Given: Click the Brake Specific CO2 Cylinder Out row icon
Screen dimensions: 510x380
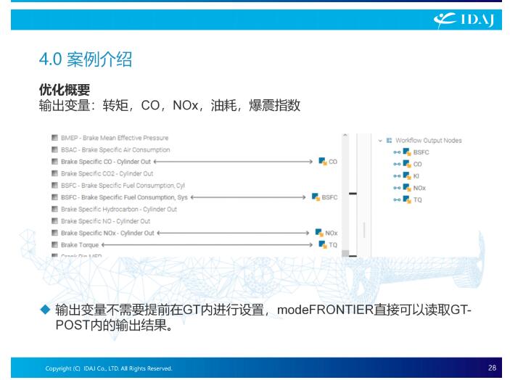Looking at the screenshot, I should tap(54, 173).
